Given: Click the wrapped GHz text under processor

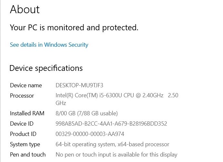Looking at the screenshot, I should [61, 103].
